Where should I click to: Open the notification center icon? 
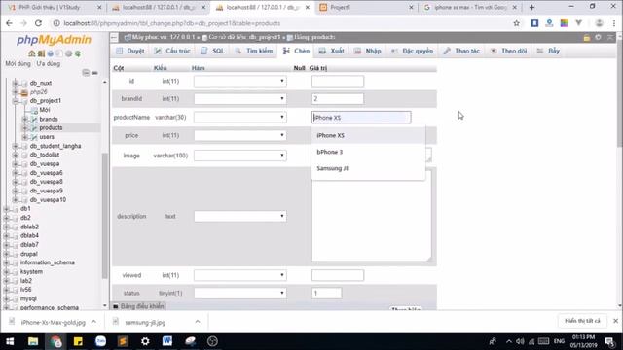coord(609,341)
